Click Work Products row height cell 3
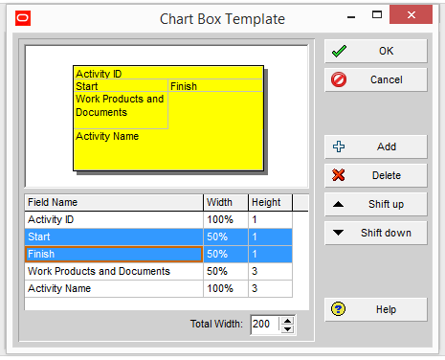This screenshot has width=445, height=360. point(270,272)
